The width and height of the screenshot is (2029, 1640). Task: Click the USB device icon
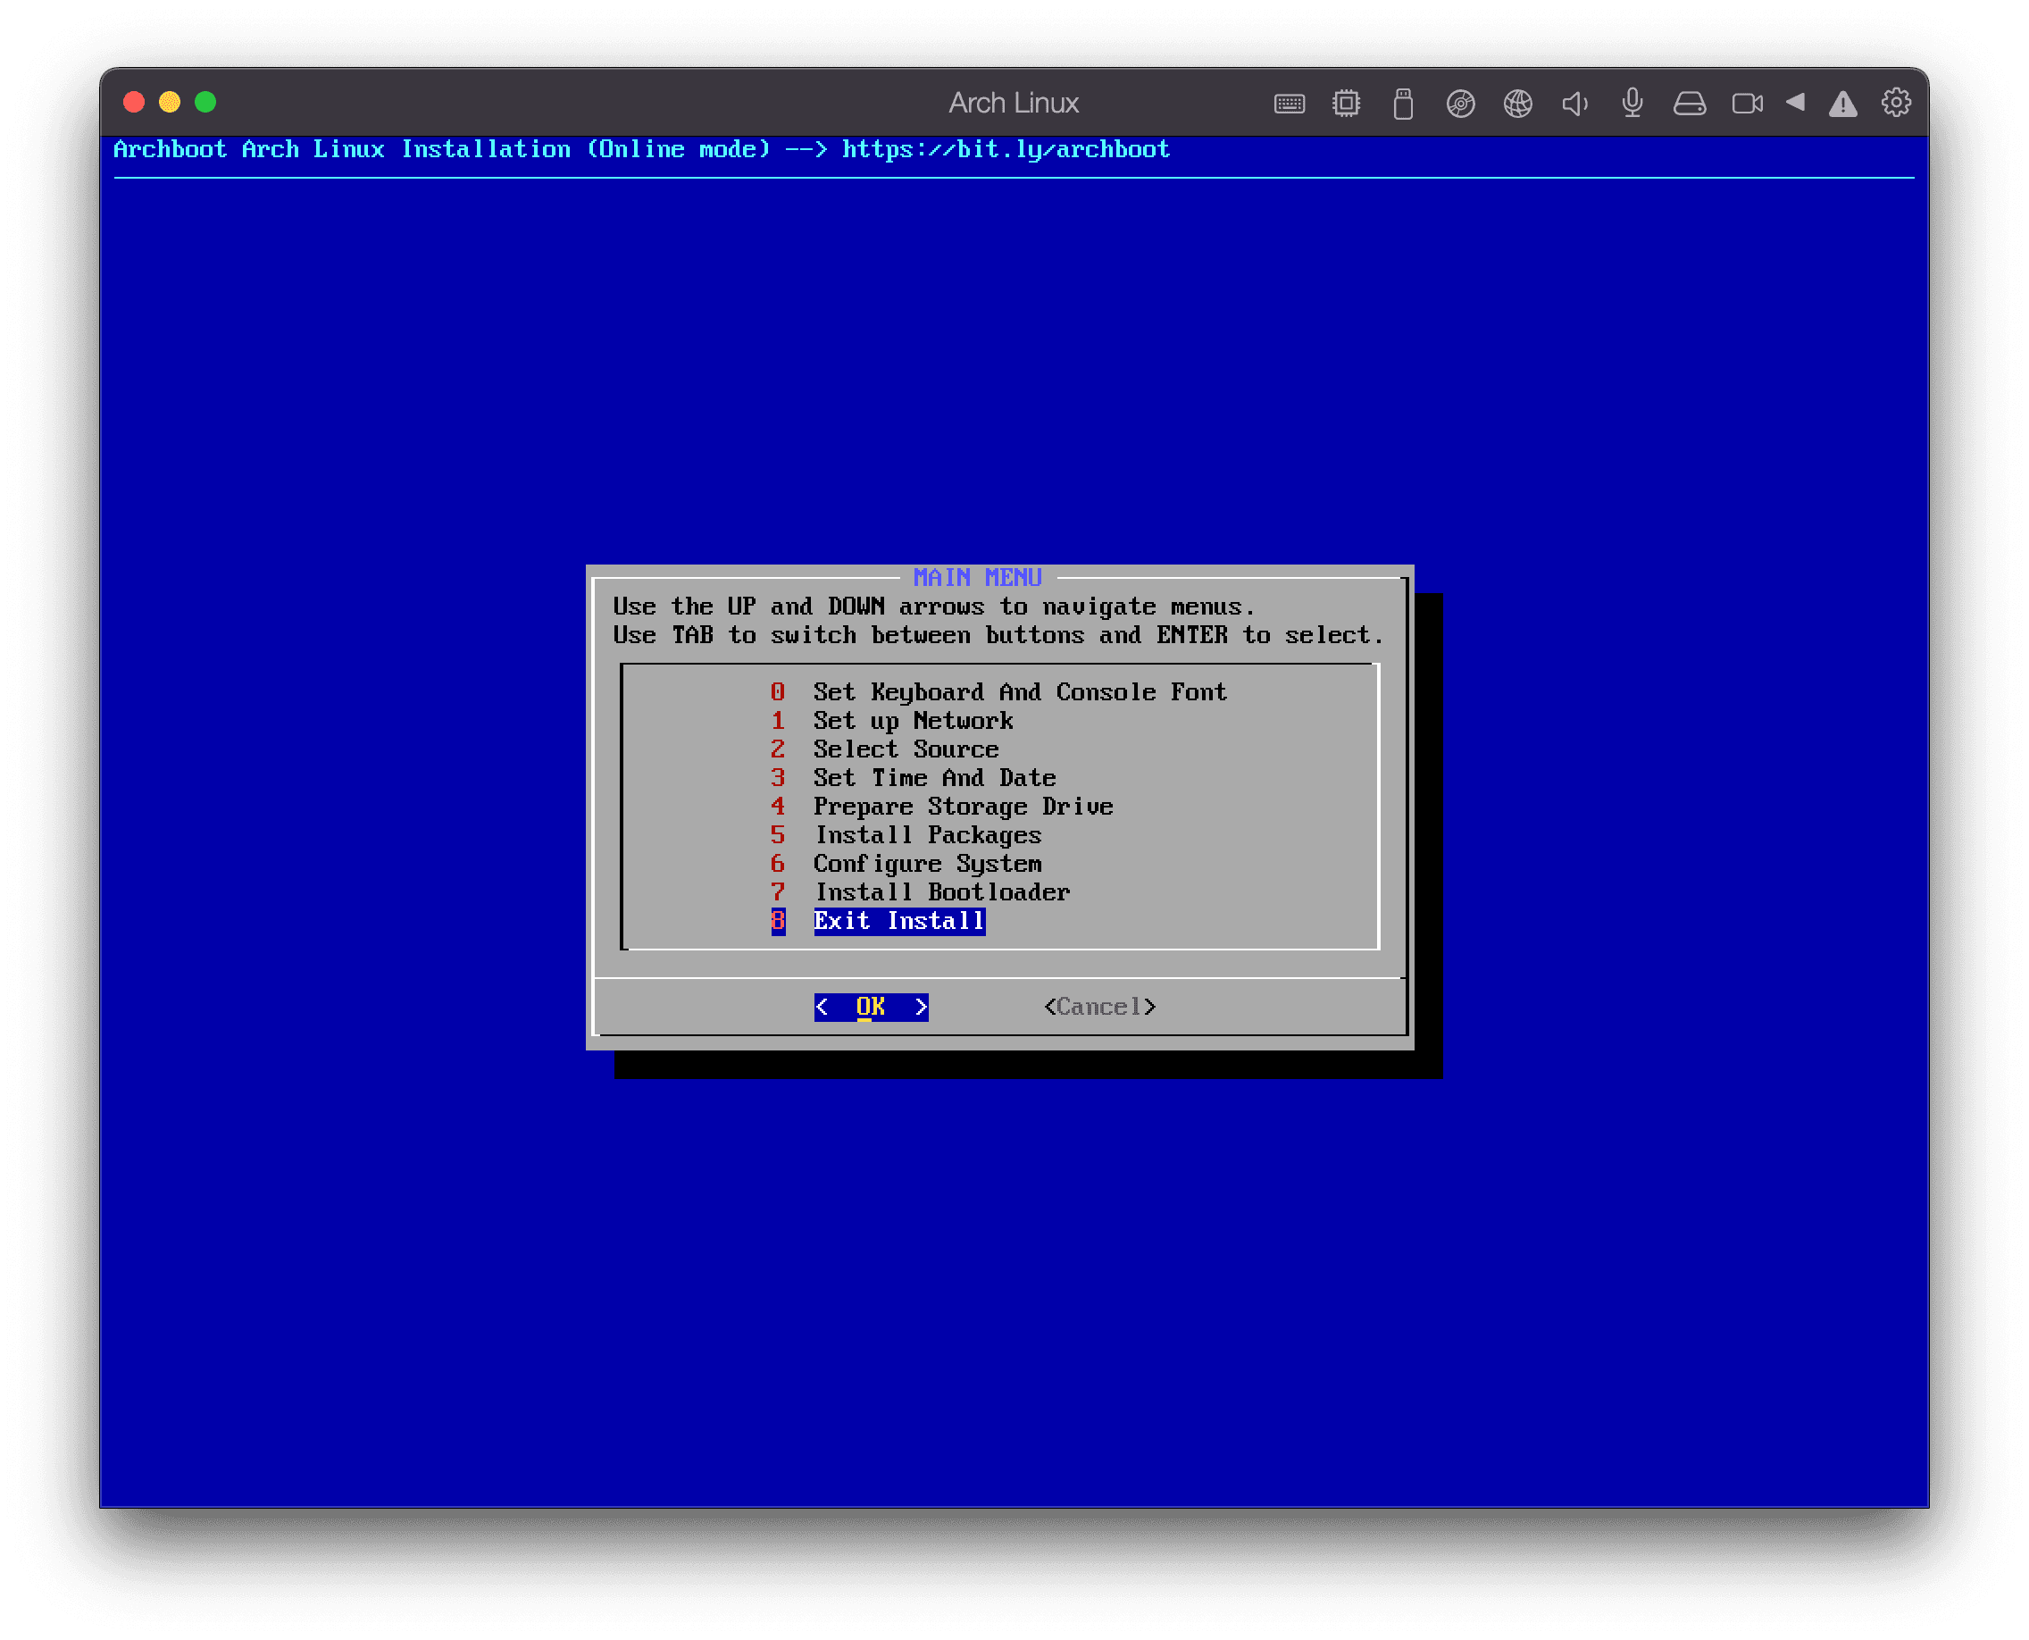pos(1404,103)
